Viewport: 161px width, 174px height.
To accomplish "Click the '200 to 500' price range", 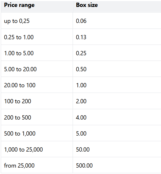I will [x=18, y=117].
